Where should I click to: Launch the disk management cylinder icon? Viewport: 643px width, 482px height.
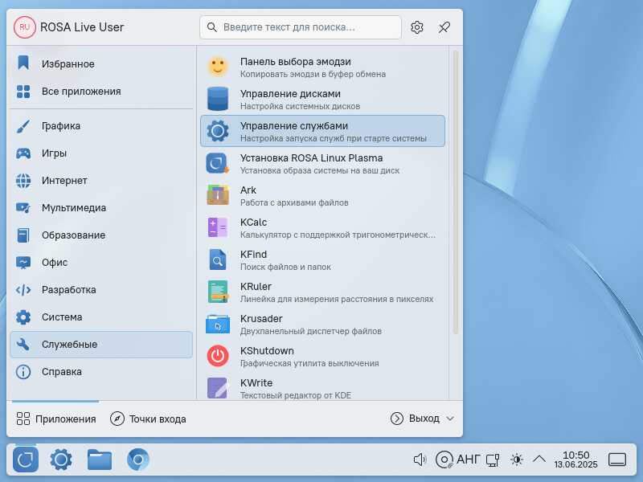click(x=218, y=99)
